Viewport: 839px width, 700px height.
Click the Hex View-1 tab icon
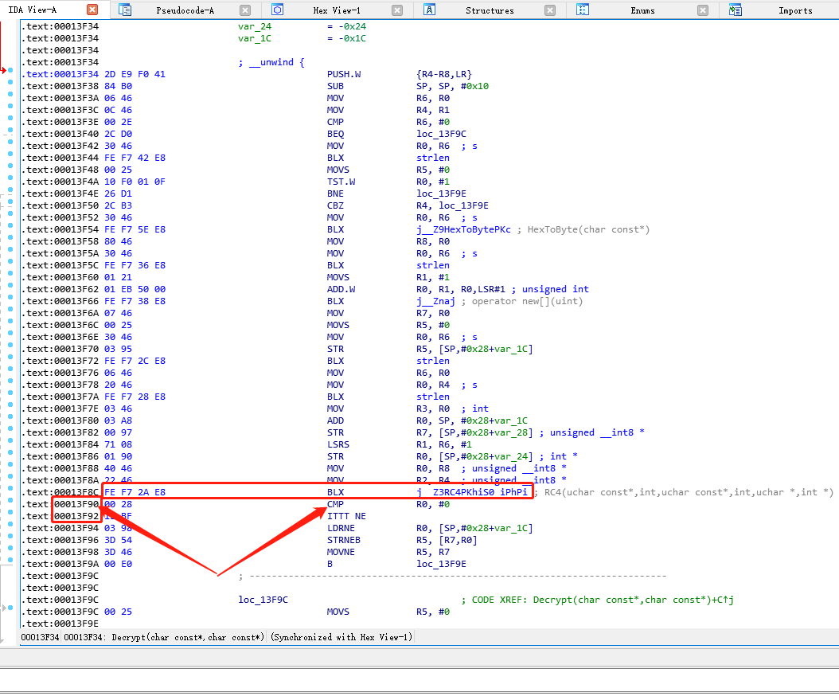pyautogui.click(x=277, y=10)
